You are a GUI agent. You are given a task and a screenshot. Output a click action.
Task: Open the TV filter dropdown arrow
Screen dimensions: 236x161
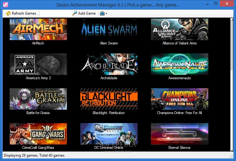pyautogui.click(x=106, y=14)
